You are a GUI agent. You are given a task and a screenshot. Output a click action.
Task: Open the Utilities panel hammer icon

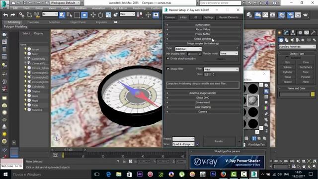(x=314, y=32)
